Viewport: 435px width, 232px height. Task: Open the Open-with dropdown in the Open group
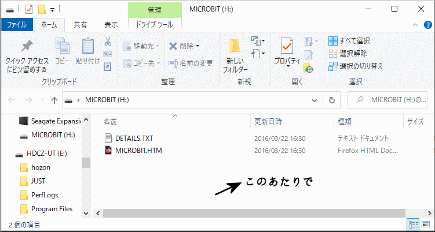(x=311, y=42)
